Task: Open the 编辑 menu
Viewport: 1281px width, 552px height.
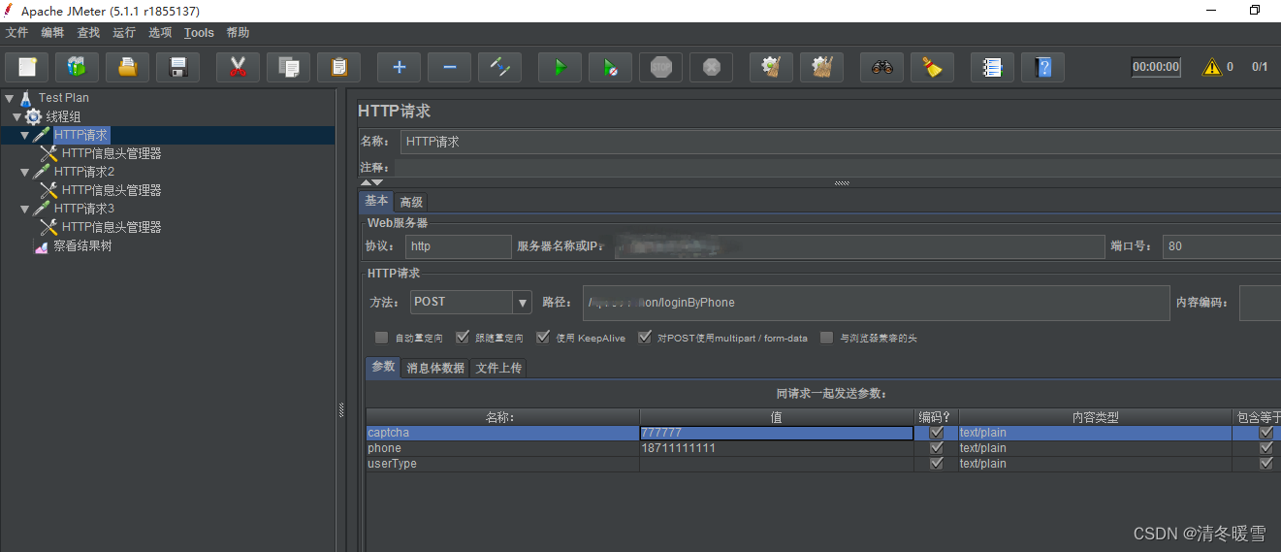Action: (x=52, y=33)
